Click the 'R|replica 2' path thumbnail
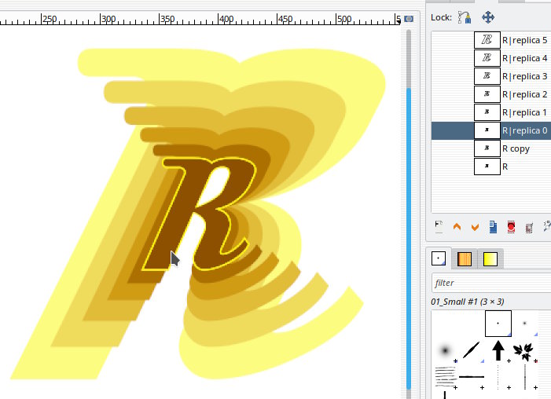551x399 pixels. point(487,94)
